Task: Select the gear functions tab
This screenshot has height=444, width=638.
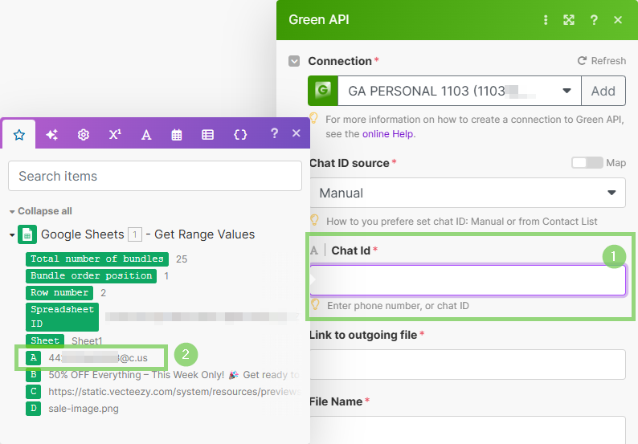Action: point(83,135)
